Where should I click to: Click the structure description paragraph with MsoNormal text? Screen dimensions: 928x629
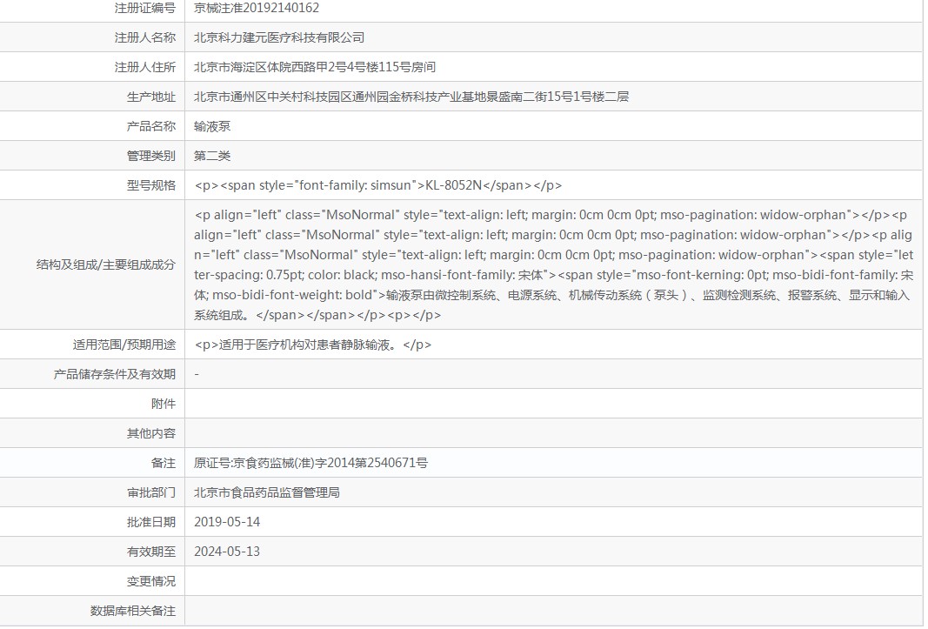pyautogui.click(x=553, y=264)
